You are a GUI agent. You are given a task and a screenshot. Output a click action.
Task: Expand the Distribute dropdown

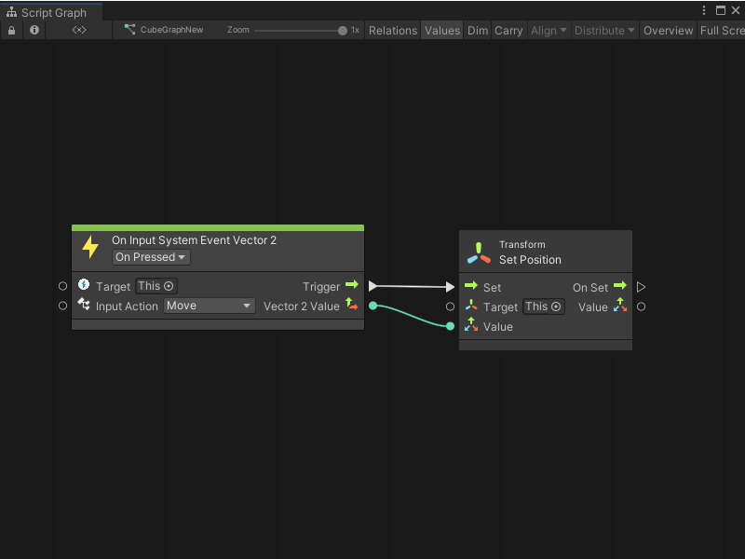tap(604, 30)
